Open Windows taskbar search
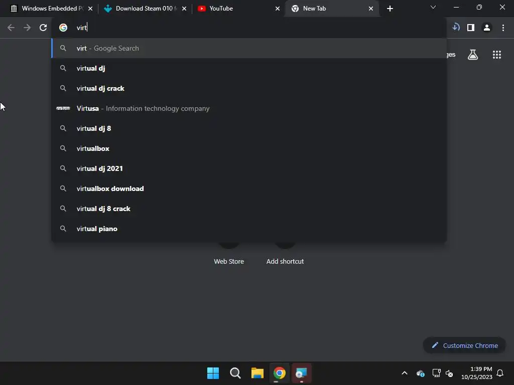Screen dimensions: 514x385 [235, 373]
